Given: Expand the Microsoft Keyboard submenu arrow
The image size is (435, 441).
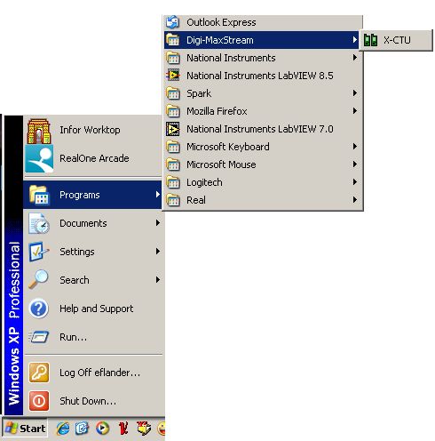Looking at the screenshot, I should coord(354,147).
